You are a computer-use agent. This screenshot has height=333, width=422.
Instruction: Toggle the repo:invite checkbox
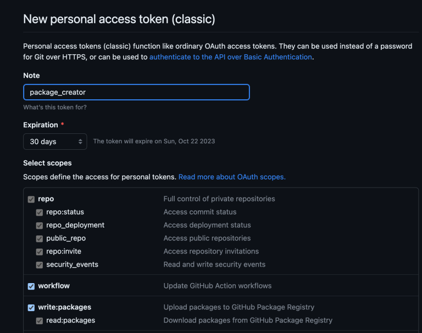tap(40, 252)
